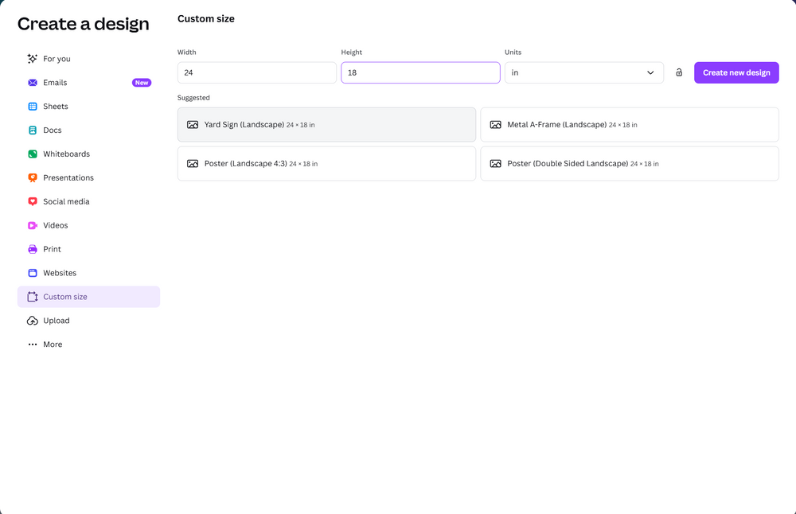Click the Docs document icon
The height and width of the screenshot is (514, 796).
[33, 130]
